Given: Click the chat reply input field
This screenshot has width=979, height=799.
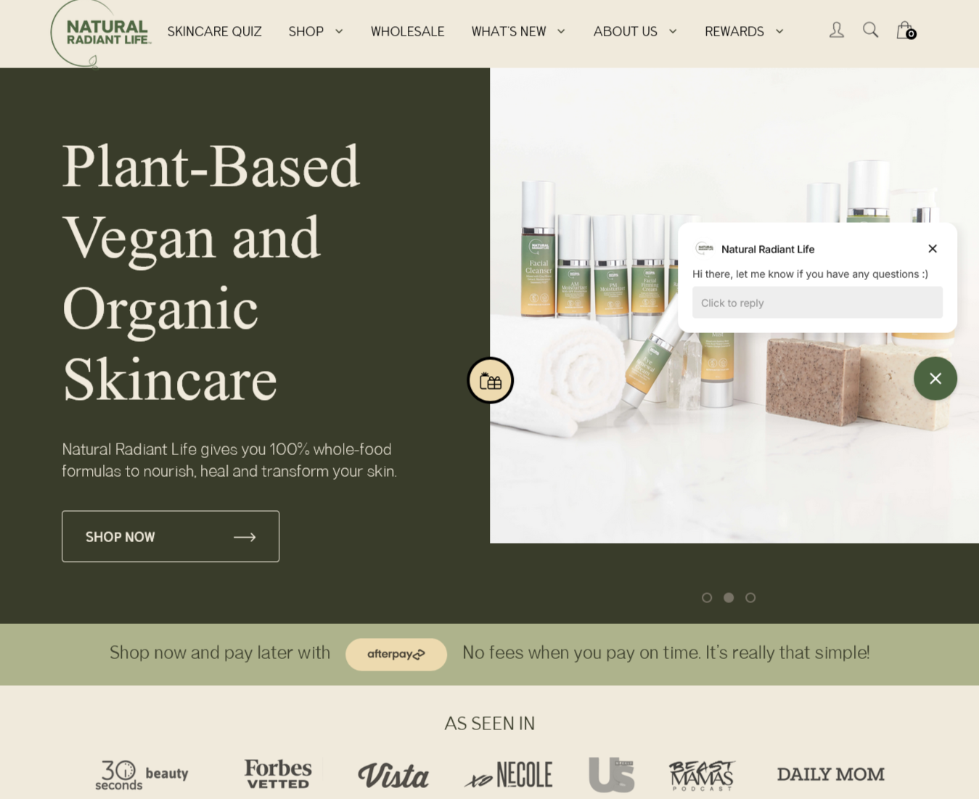Looking at the screenshot, I should [x=817, y=303].
